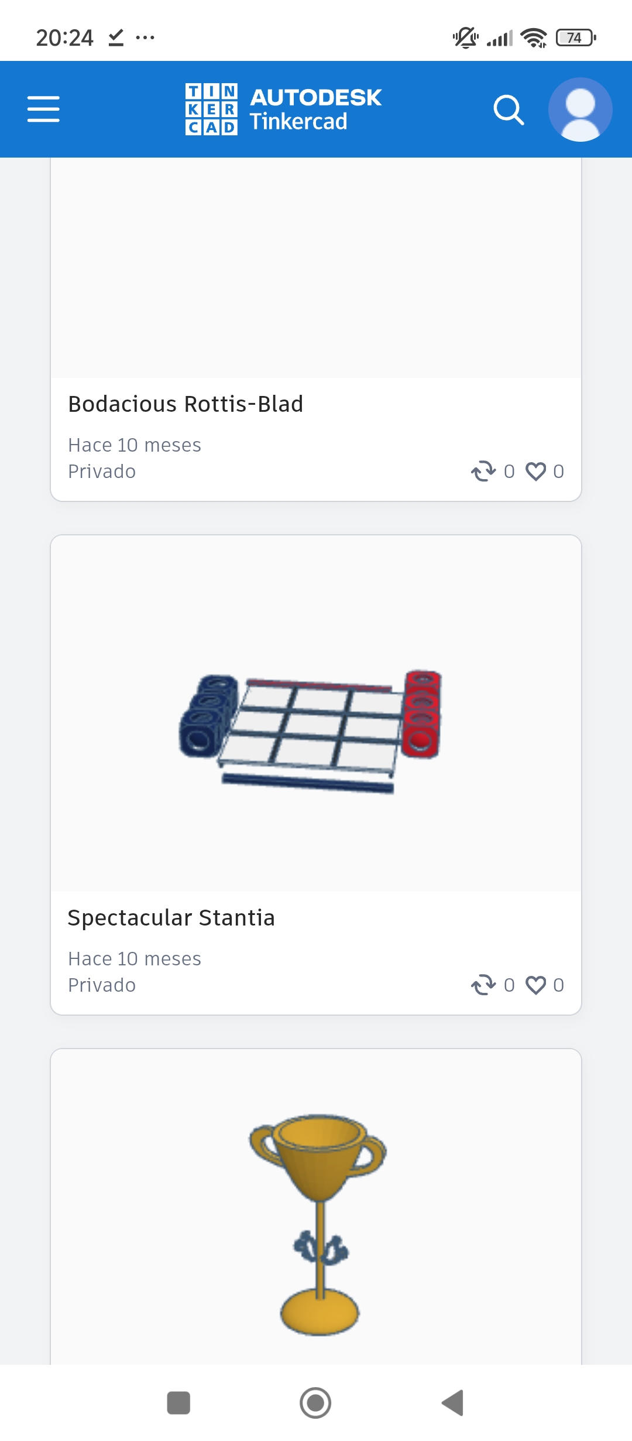Tap Android home navigation button
The image size is (632, 1441).
coord(315,1403)
